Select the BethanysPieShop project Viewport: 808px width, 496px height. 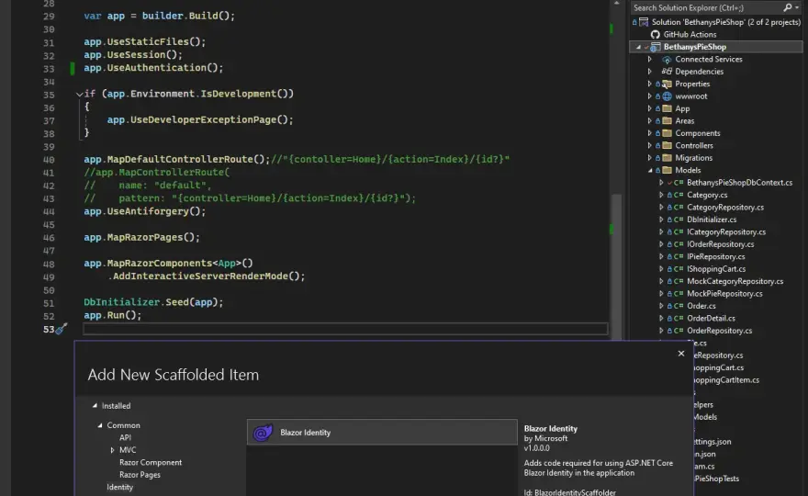(x=695, y=47)
